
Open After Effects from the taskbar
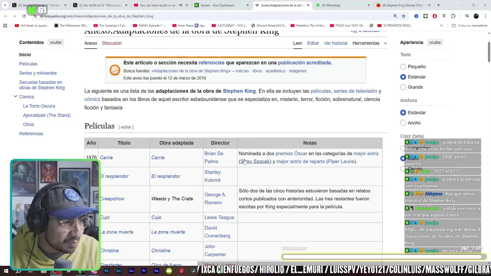pos(156,271)
